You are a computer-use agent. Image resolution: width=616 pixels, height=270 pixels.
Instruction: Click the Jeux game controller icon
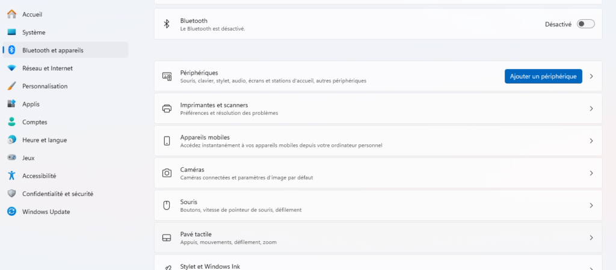[11, 158]
